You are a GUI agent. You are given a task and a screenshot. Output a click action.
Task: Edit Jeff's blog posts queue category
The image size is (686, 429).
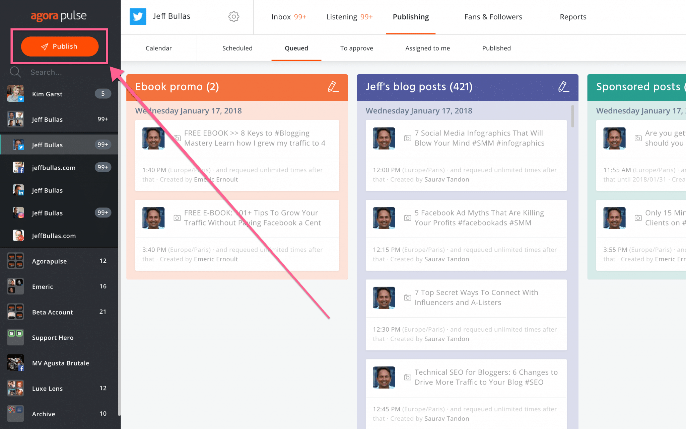(563, 87)
